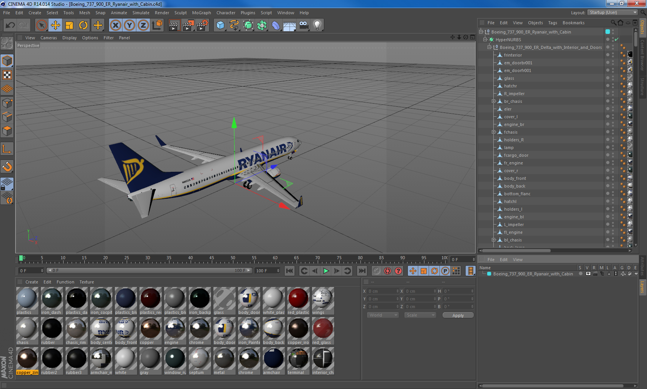Toggle snap magnet icon

[7, 166]
